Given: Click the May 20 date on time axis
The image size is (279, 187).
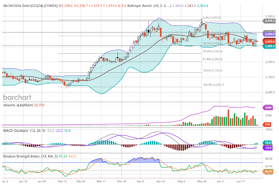Looking at the screenshot, I should [201, 183].
